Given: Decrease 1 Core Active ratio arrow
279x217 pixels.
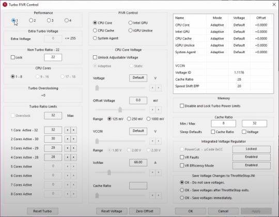Looking at the screenshot, I should tap(68, 130).
